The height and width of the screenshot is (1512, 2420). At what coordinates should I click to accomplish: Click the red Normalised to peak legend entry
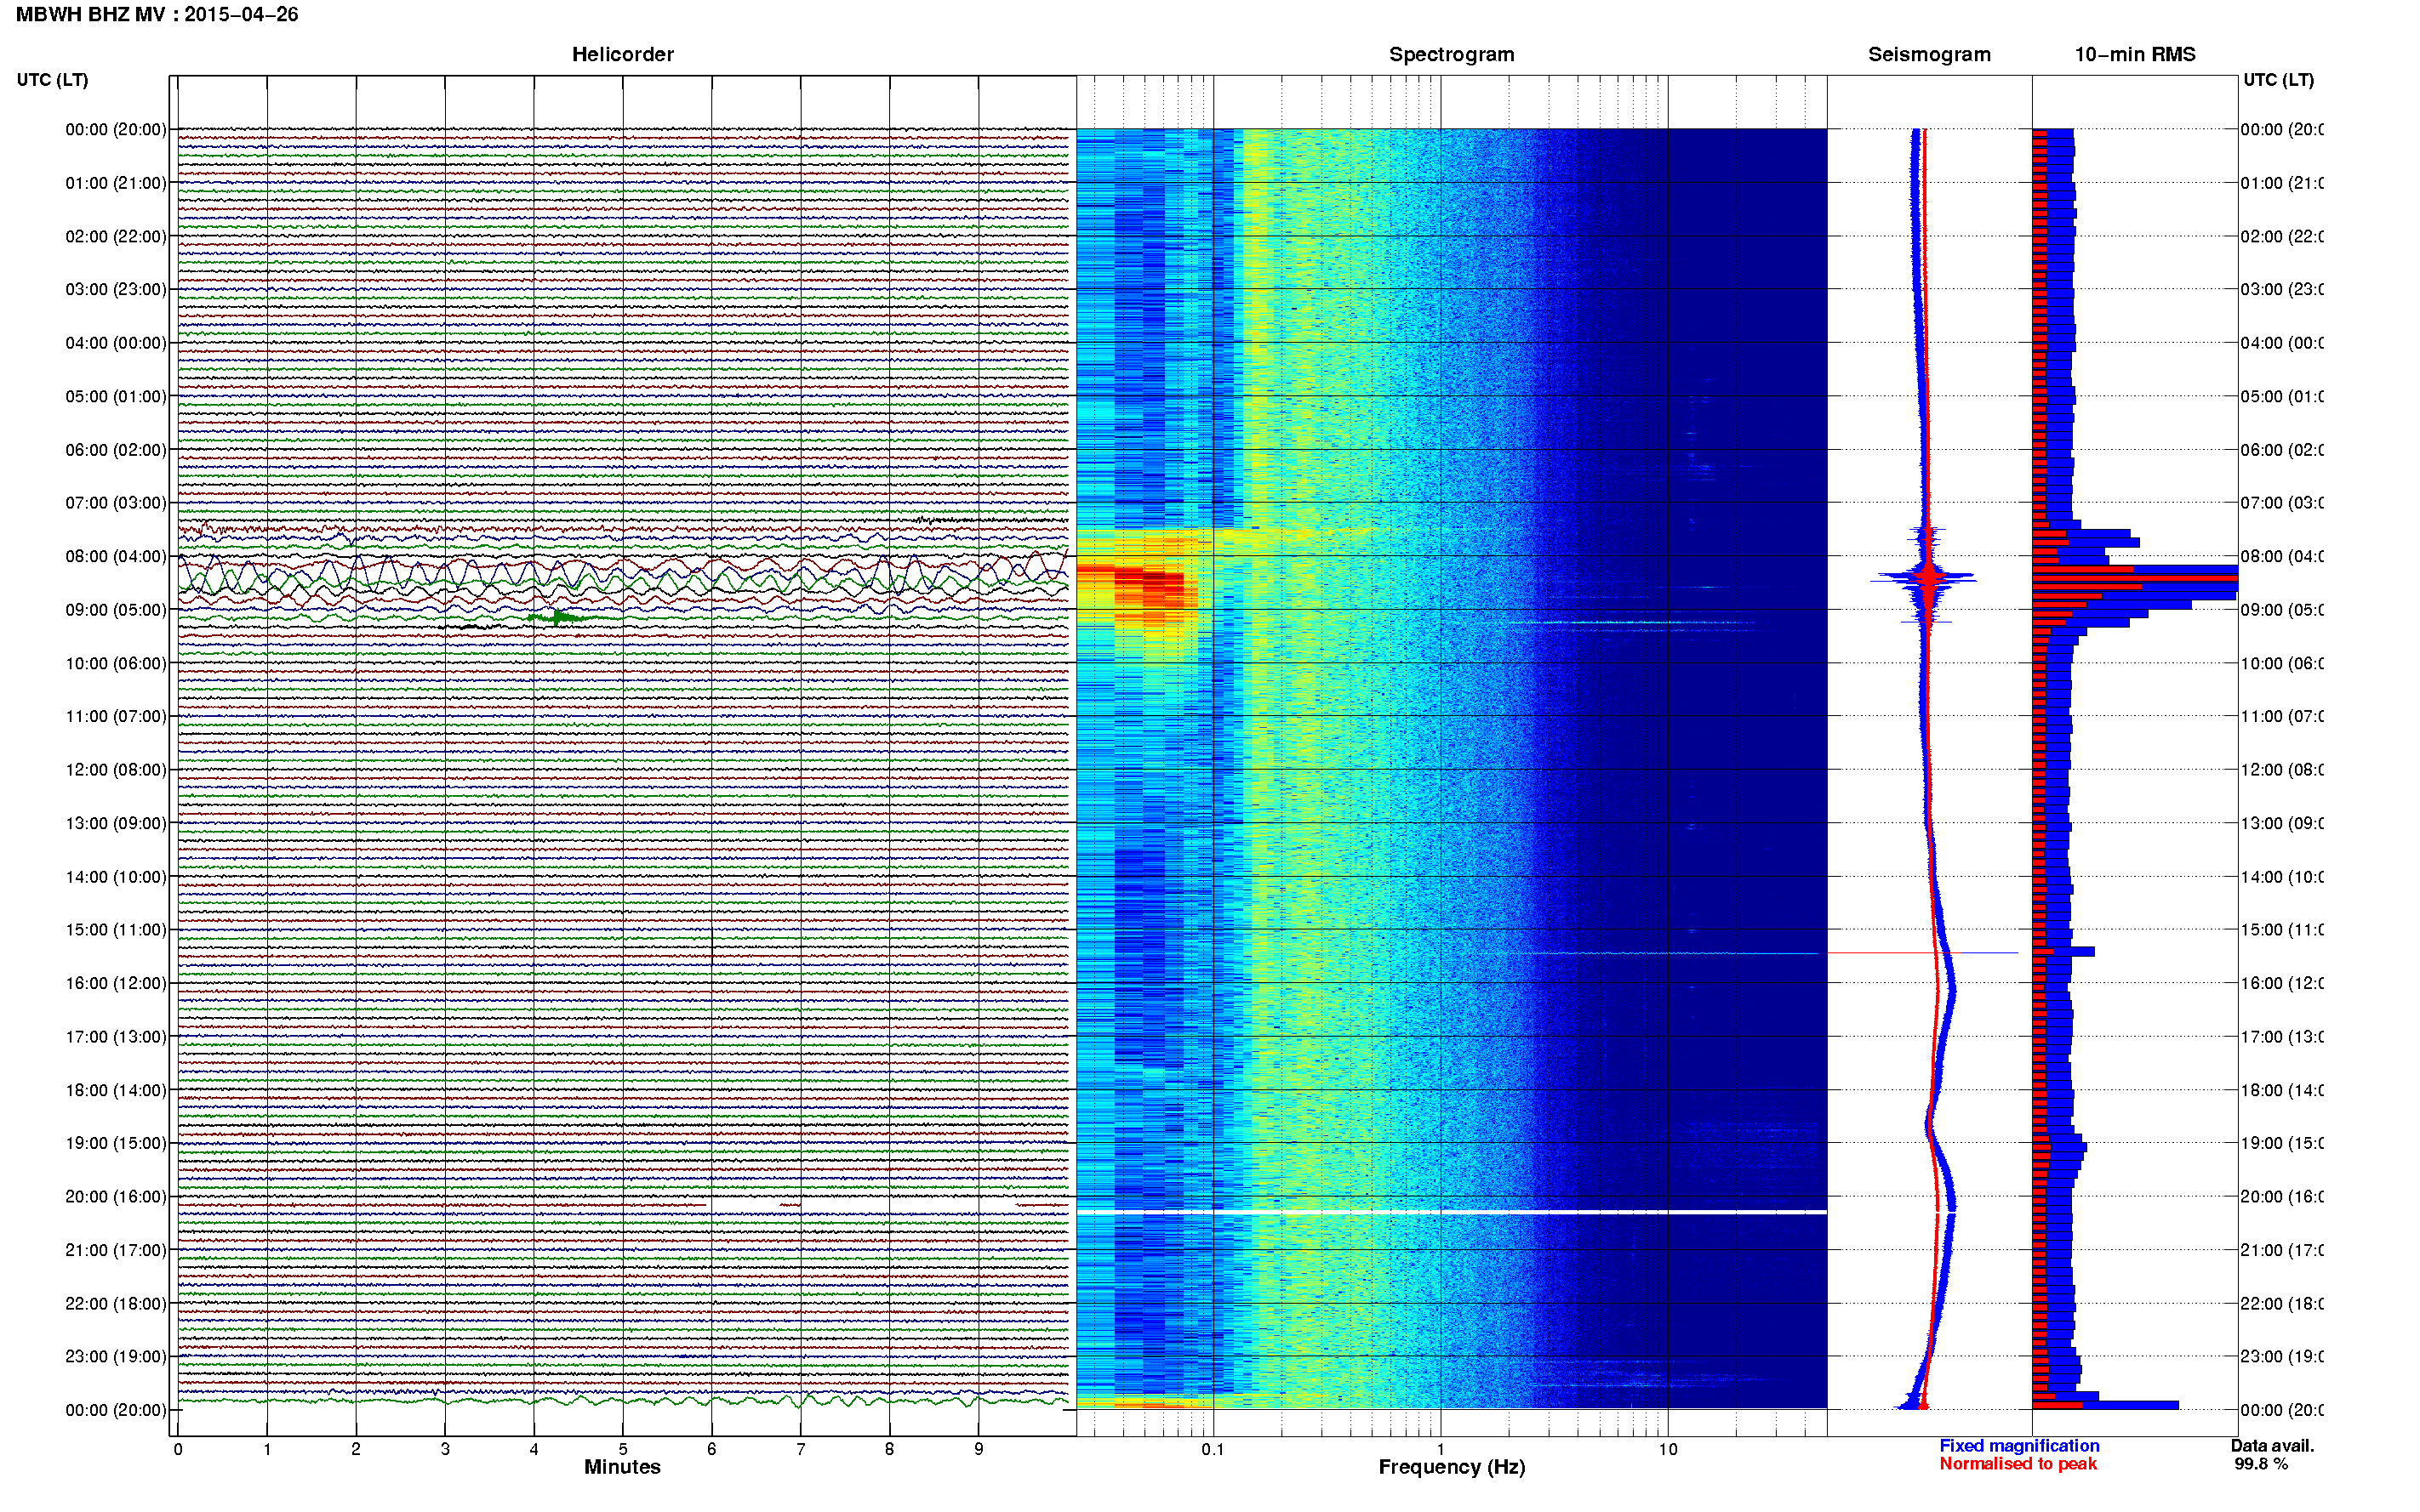pos(2018,1464)
